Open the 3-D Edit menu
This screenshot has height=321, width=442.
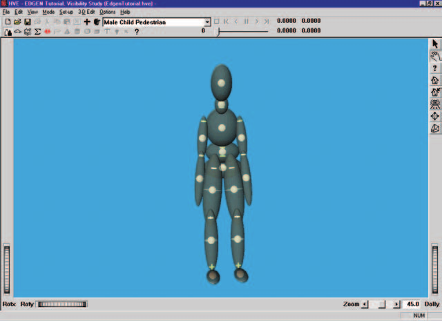tap(86, 12)
